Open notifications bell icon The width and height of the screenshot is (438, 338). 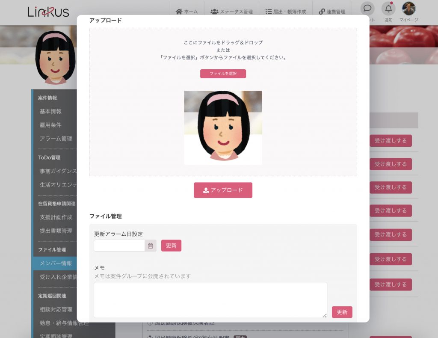click(x=388, y=9)
